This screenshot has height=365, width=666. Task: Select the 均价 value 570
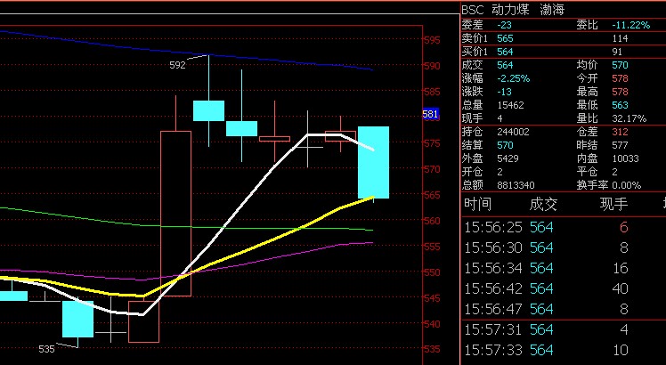click(x=620, y=65)
